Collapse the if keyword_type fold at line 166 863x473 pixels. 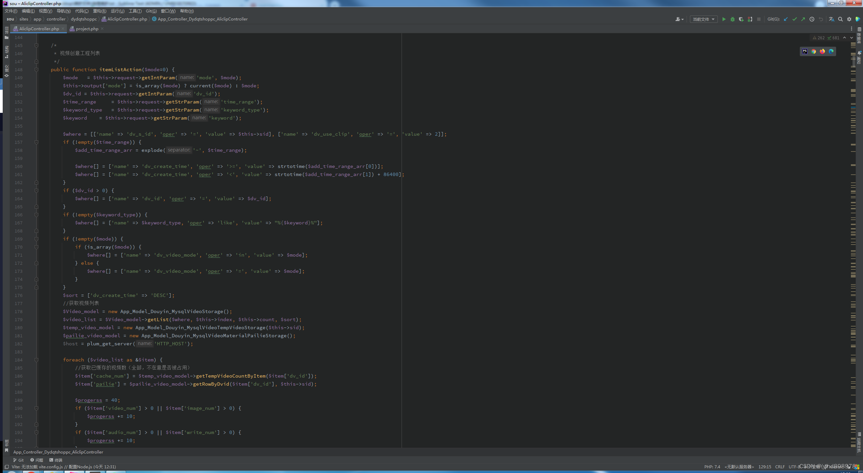coord(36,215)
